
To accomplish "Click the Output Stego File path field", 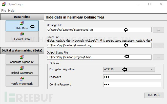I will click(x=99, y=57).
